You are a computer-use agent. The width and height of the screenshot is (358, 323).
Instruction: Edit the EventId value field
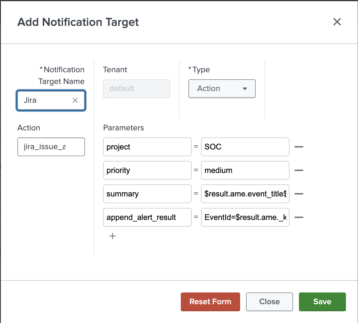pyautogui.click(x=245, y=217)
